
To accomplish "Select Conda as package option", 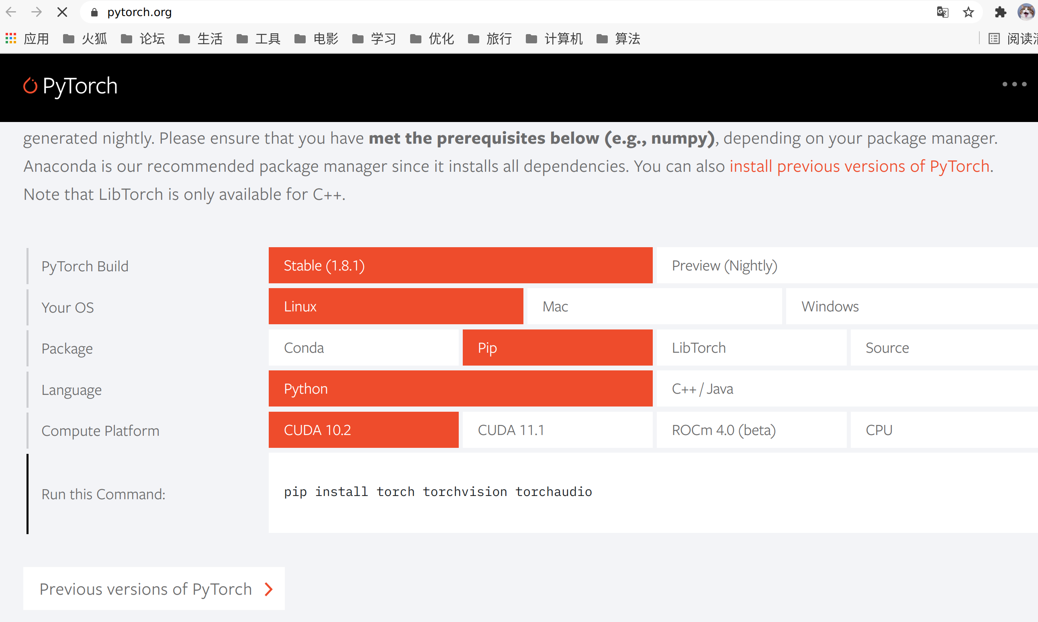I will tap(364, 348).
